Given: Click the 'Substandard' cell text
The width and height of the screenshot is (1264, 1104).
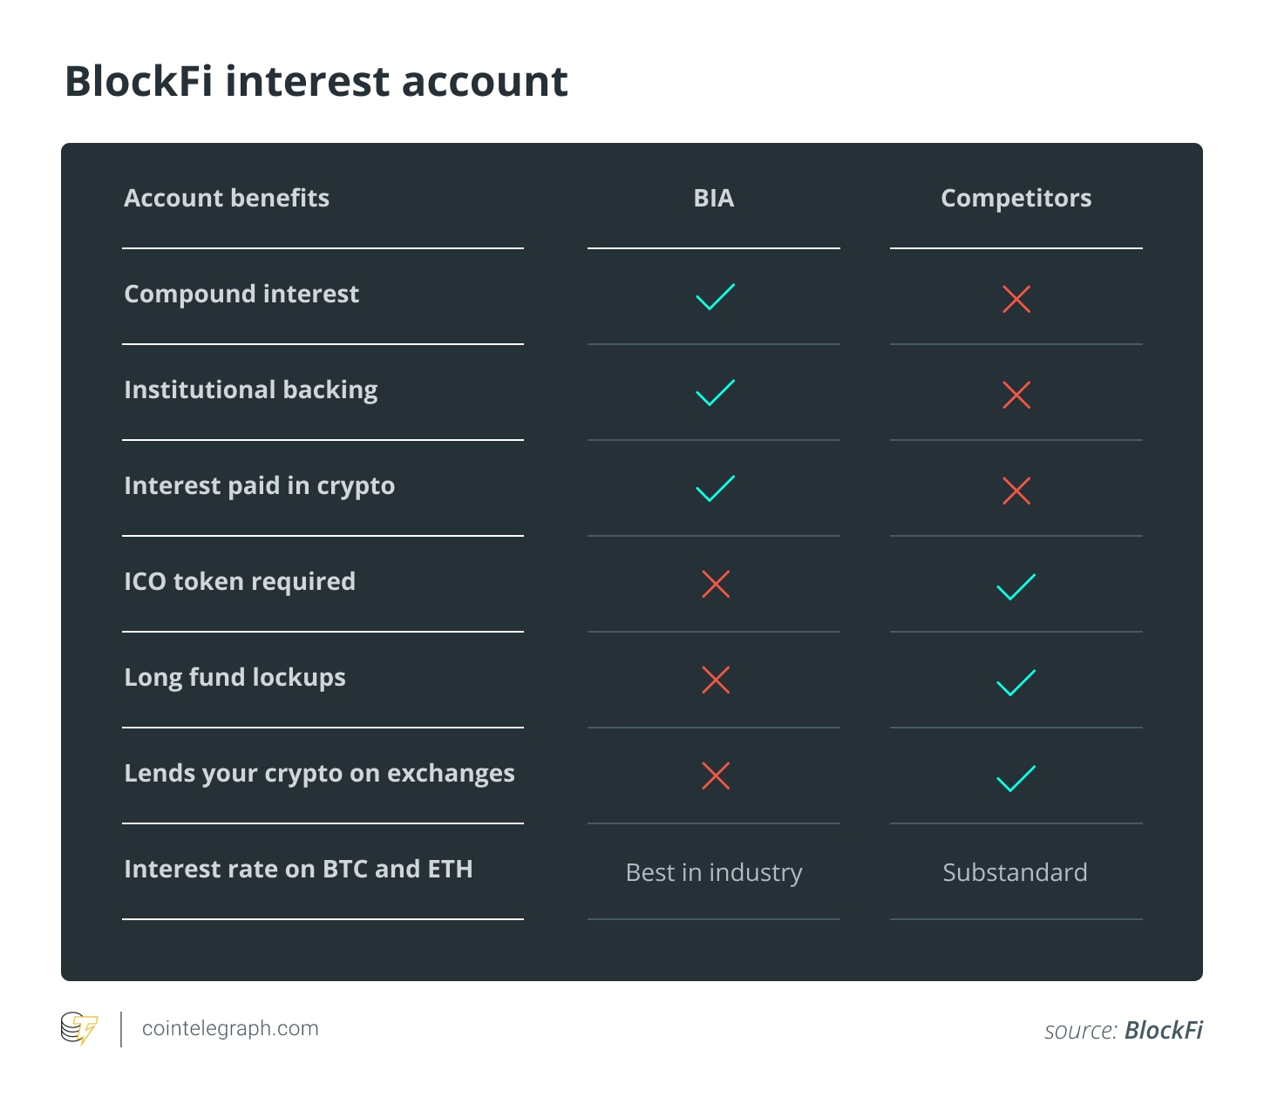Looking at the screenshot, I should pyautogui.click(x=1015, y=872).
